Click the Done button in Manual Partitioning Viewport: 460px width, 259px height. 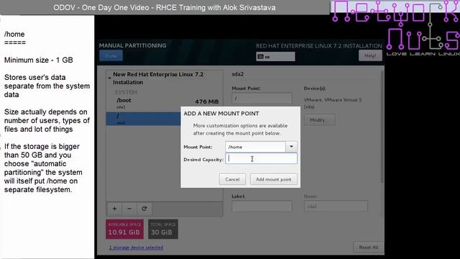pyautogui.click(x=111, y=55)
